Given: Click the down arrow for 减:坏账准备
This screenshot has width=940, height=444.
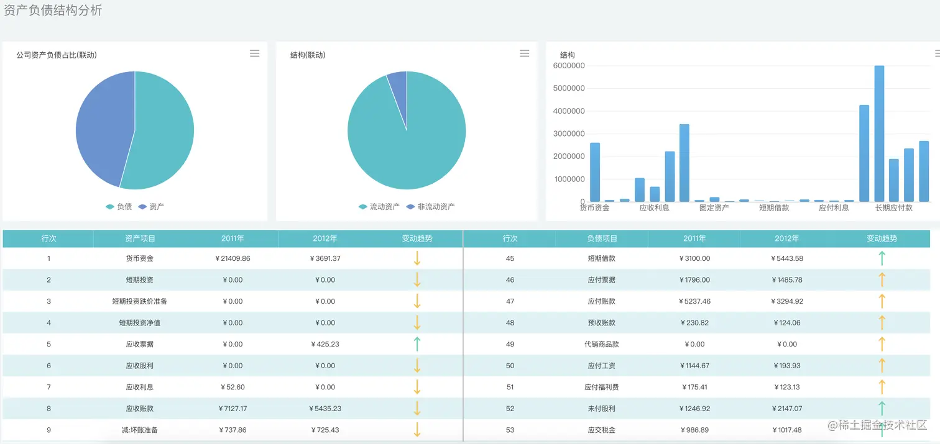Looking at the screenshot, I should point(417,429).
